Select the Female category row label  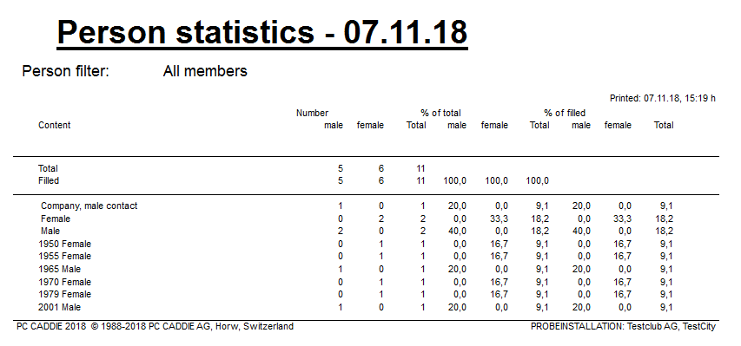(56, 219)
